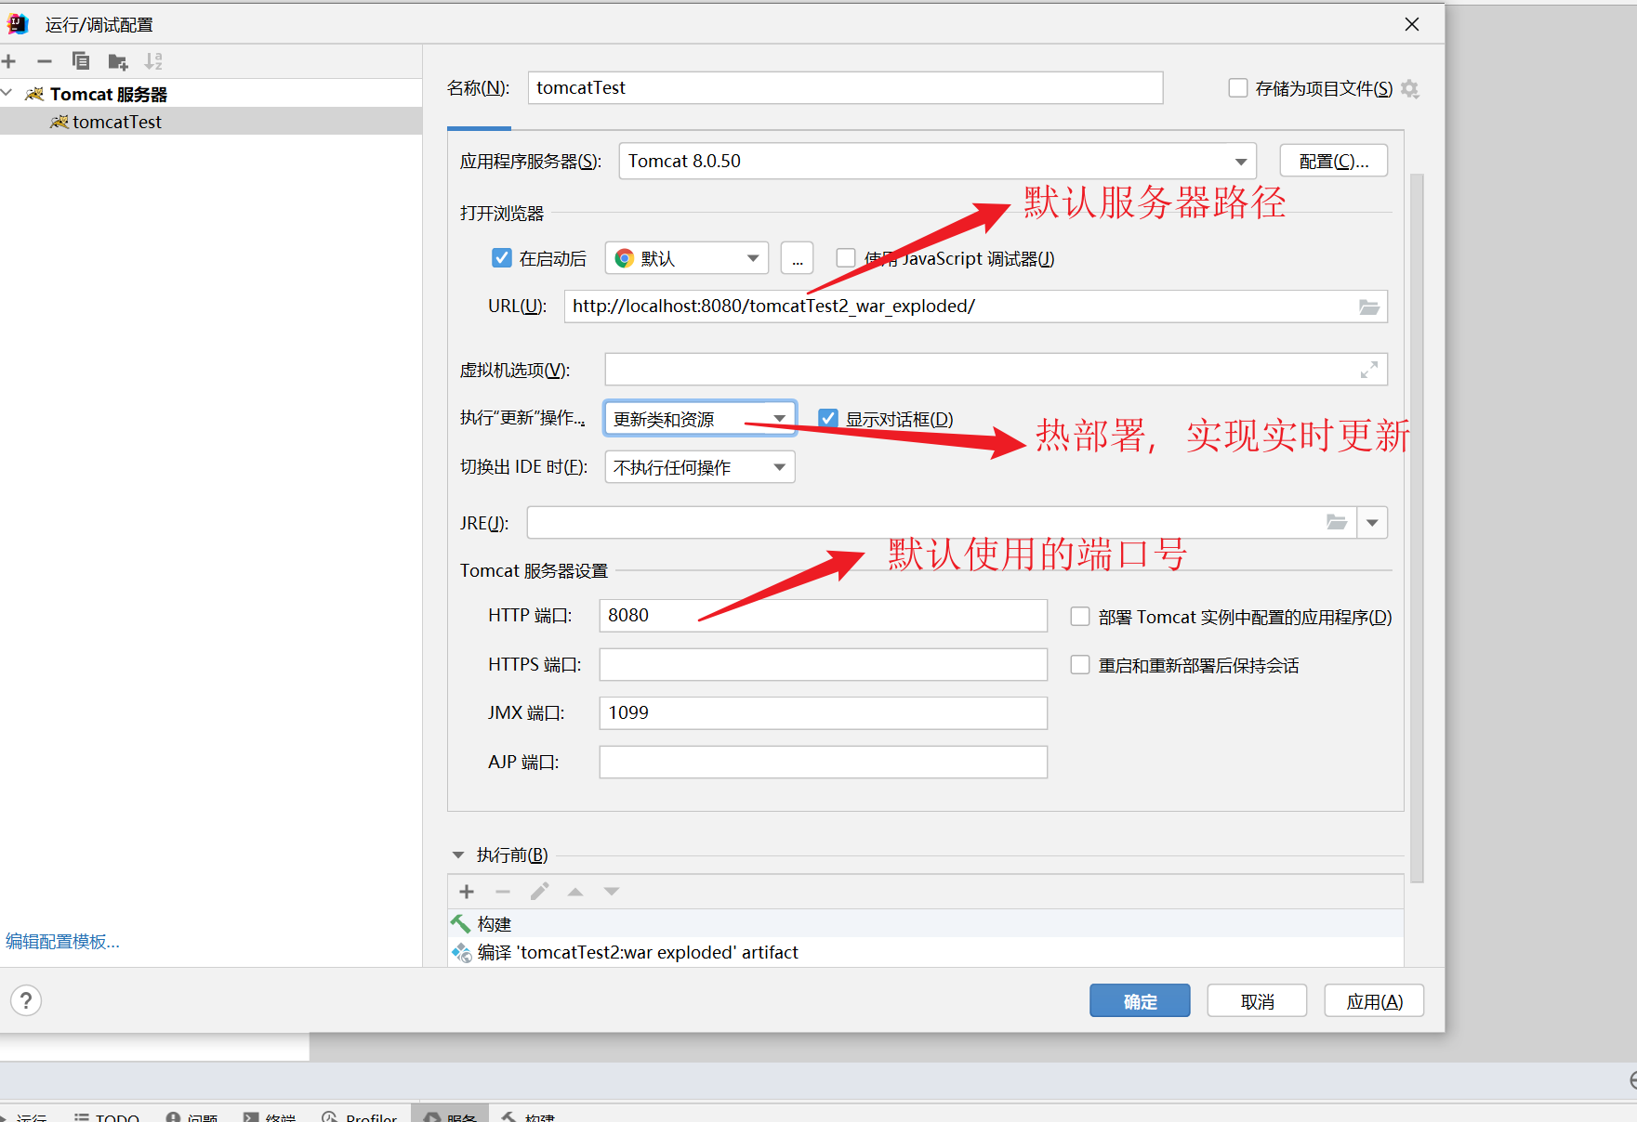Screen dimensions: 1637x1122
Task: Select 编译 'tomcatTest2:war exploded' artifact row
Action: coord(926,952)
